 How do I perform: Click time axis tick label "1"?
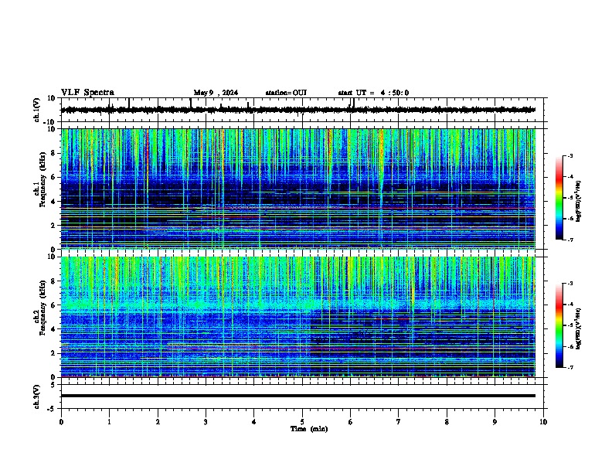[x=109, y=422]
